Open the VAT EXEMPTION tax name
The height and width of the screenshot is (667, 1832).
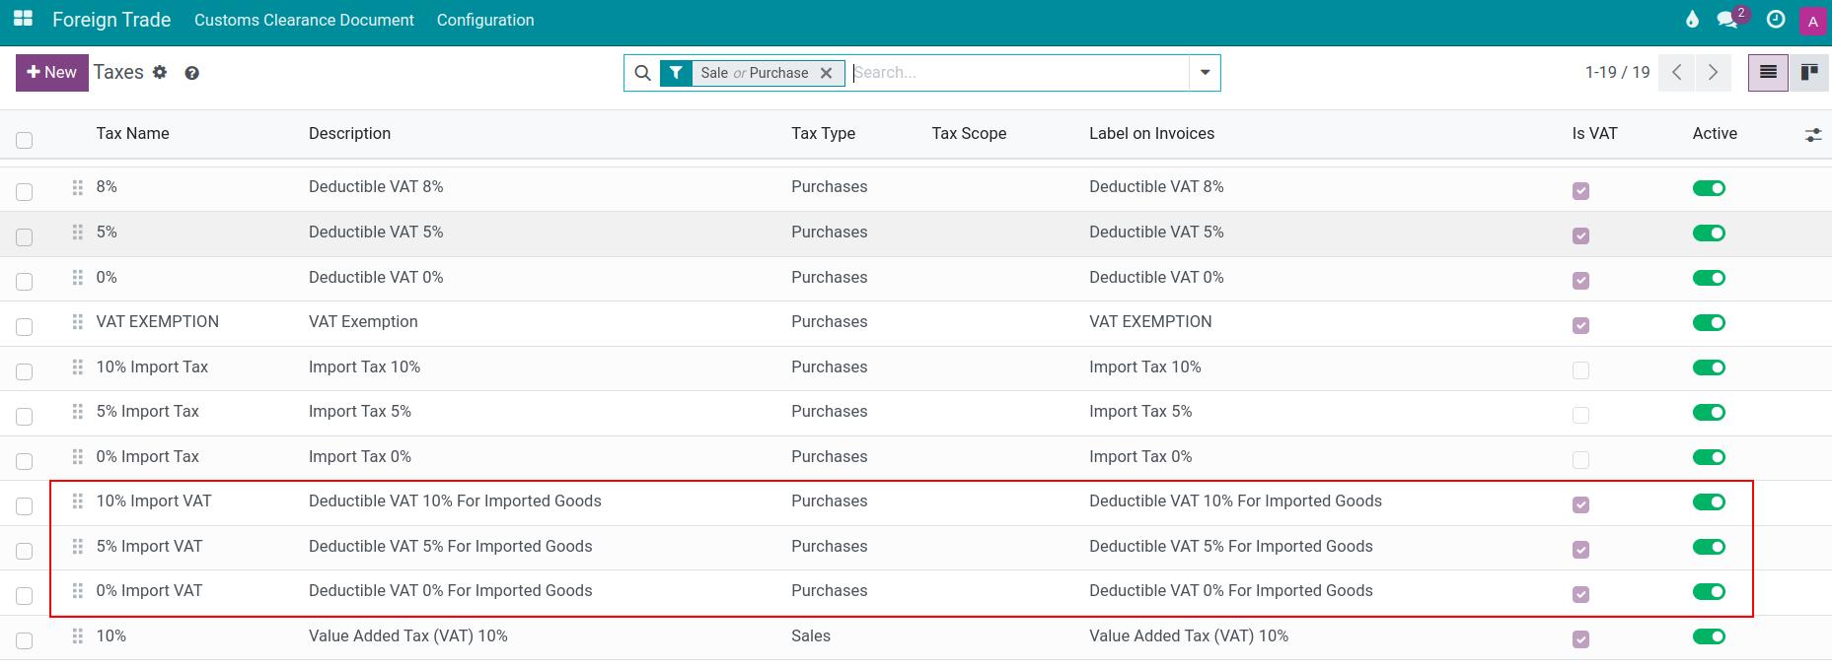(158, 322)
